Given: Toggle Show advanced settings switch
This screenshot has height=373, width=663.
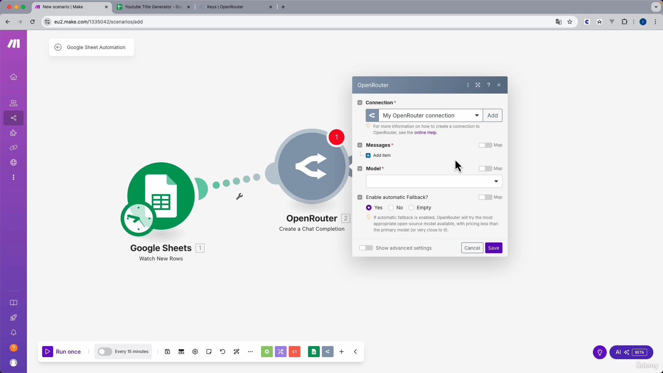Looking at the screenshot, I should click(x=366, y=248).
